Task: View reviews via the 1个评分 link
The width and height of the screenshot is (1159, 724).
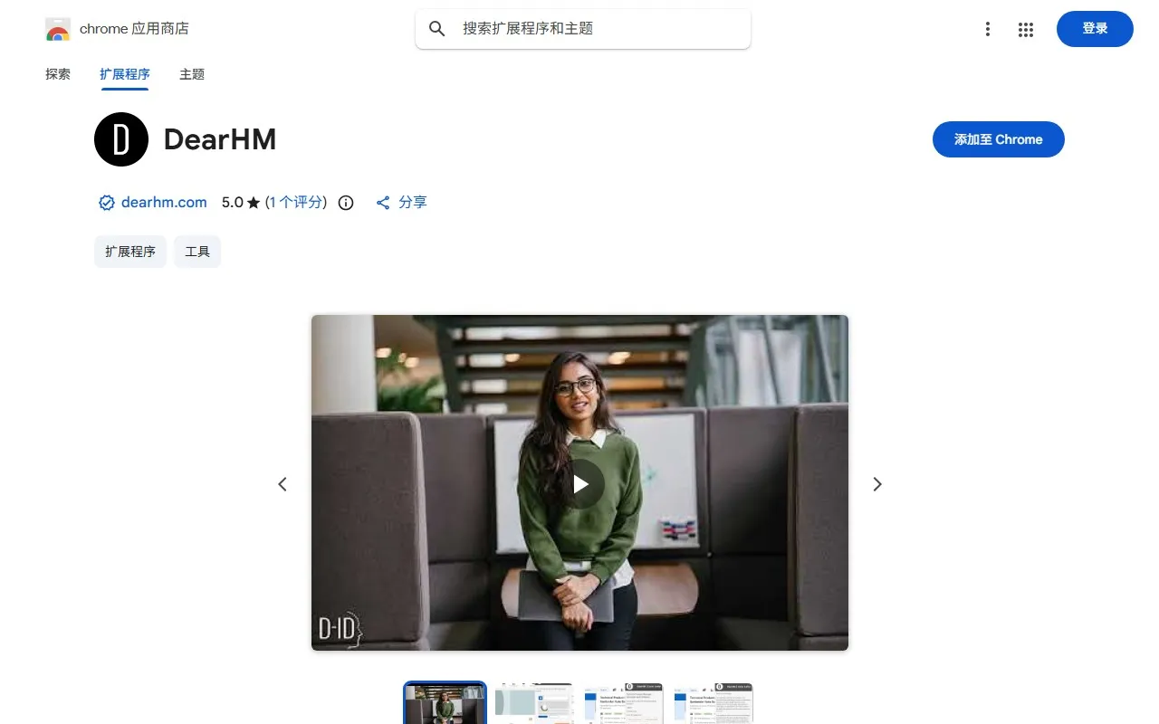Action: pyautogui.click(x=294, y=203)
